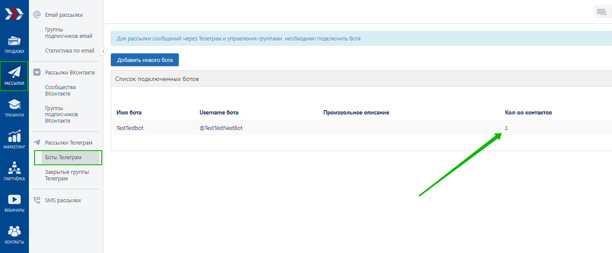Open the Маркетинг chart section
The height and width of the screenshot is (253, 612).
14,140
